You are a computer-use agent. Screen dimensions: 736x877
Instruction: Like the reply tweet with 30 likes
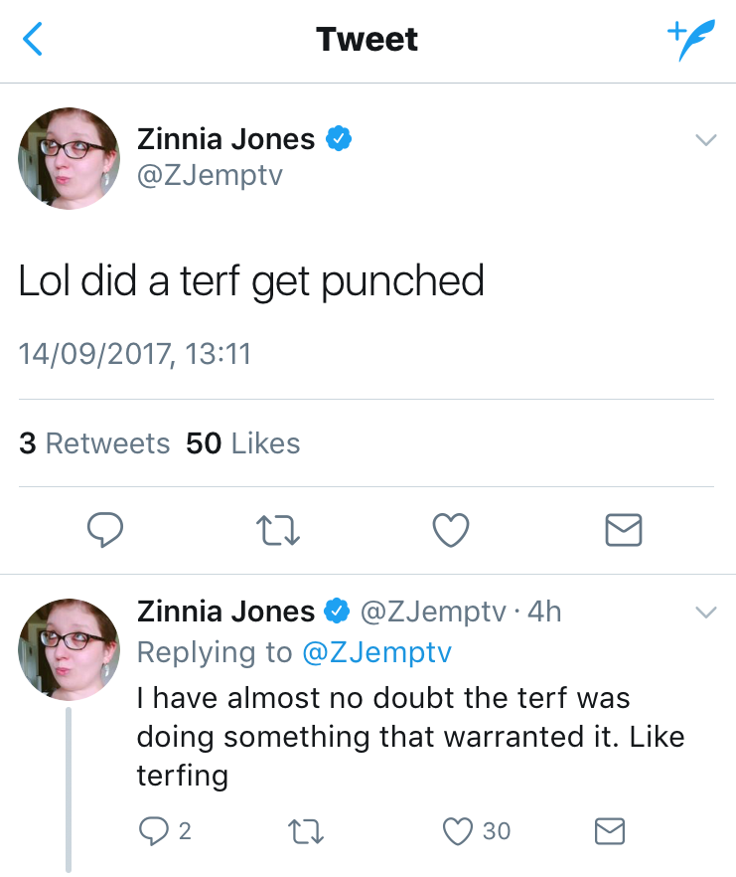(458, 830)
